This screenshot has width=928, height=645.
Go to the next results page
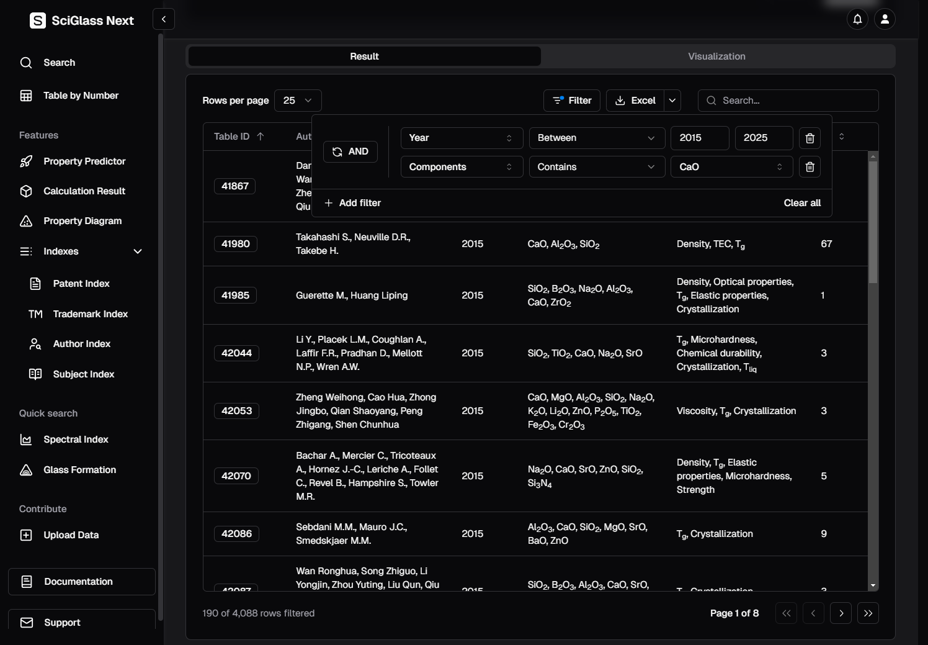pyautogui.click(x=841, y=613)
